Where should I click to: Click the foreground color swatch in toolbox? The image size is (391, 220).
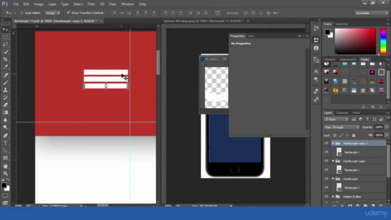pyautogui.click(x=4, y=185)
